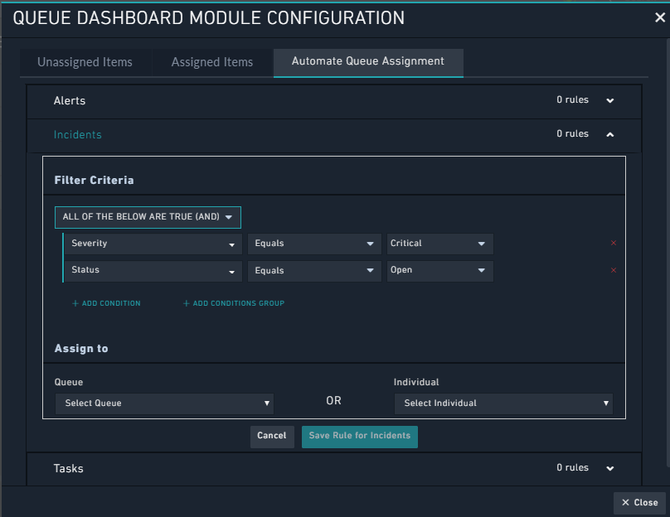The image size is (670, 517).
Task: Click the Add Conditions Group link
Action: tap(234, 303)
